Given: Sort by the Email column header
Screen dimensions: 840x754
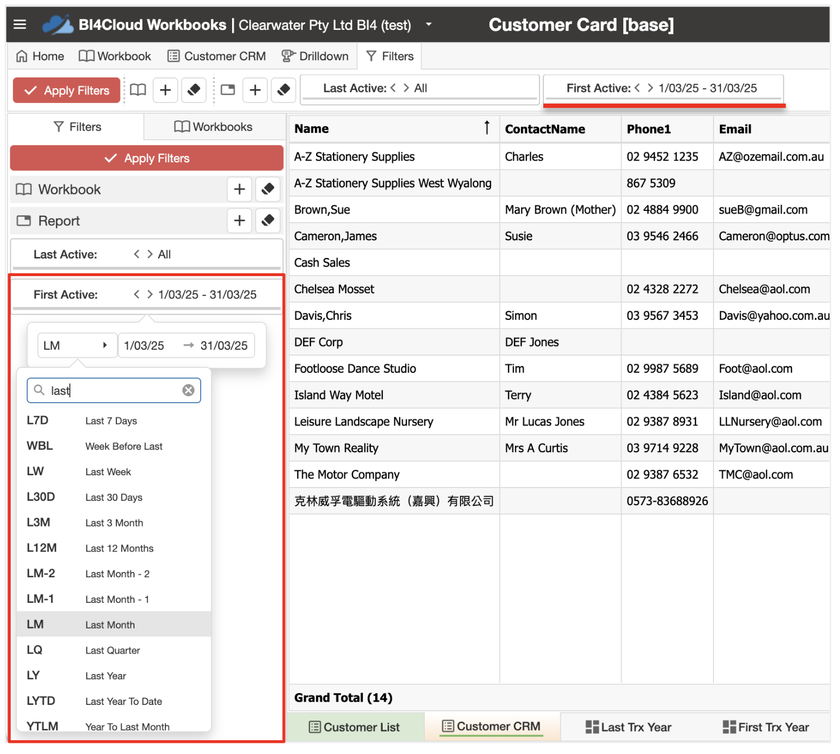Looking at the screenshot, I should click(772, 129).
